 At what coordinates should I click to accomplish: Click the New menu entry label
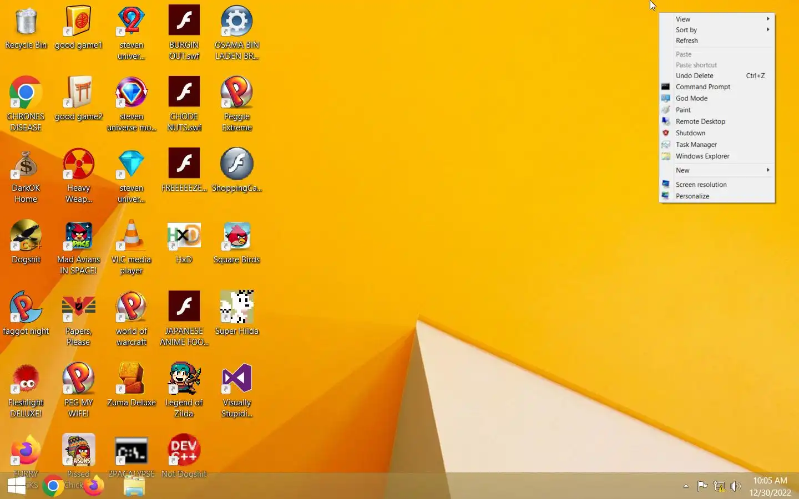point(682,170)
